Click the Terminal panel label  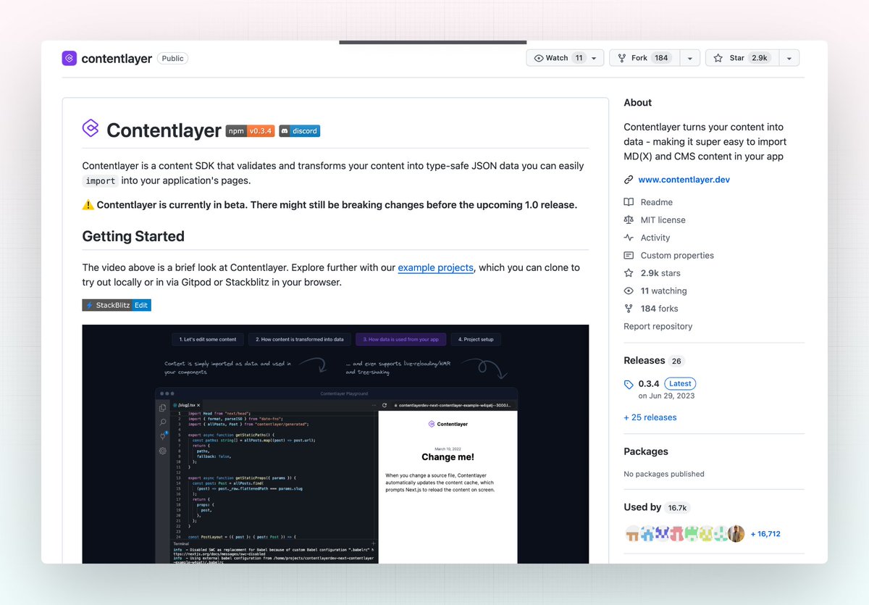(180, 543)
